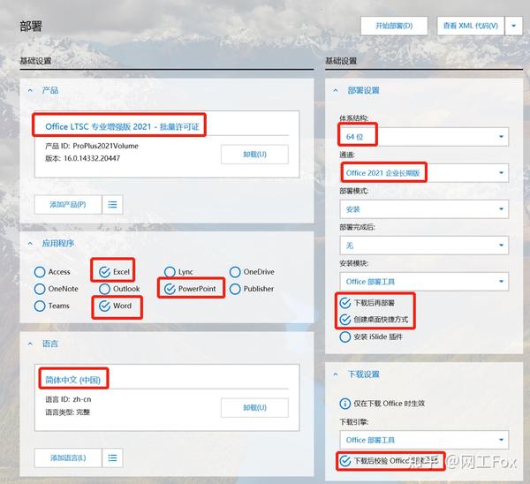This screenshot has height=484, width=530.
Task: Enable the Publisher application checkbox
Action: 235,289
